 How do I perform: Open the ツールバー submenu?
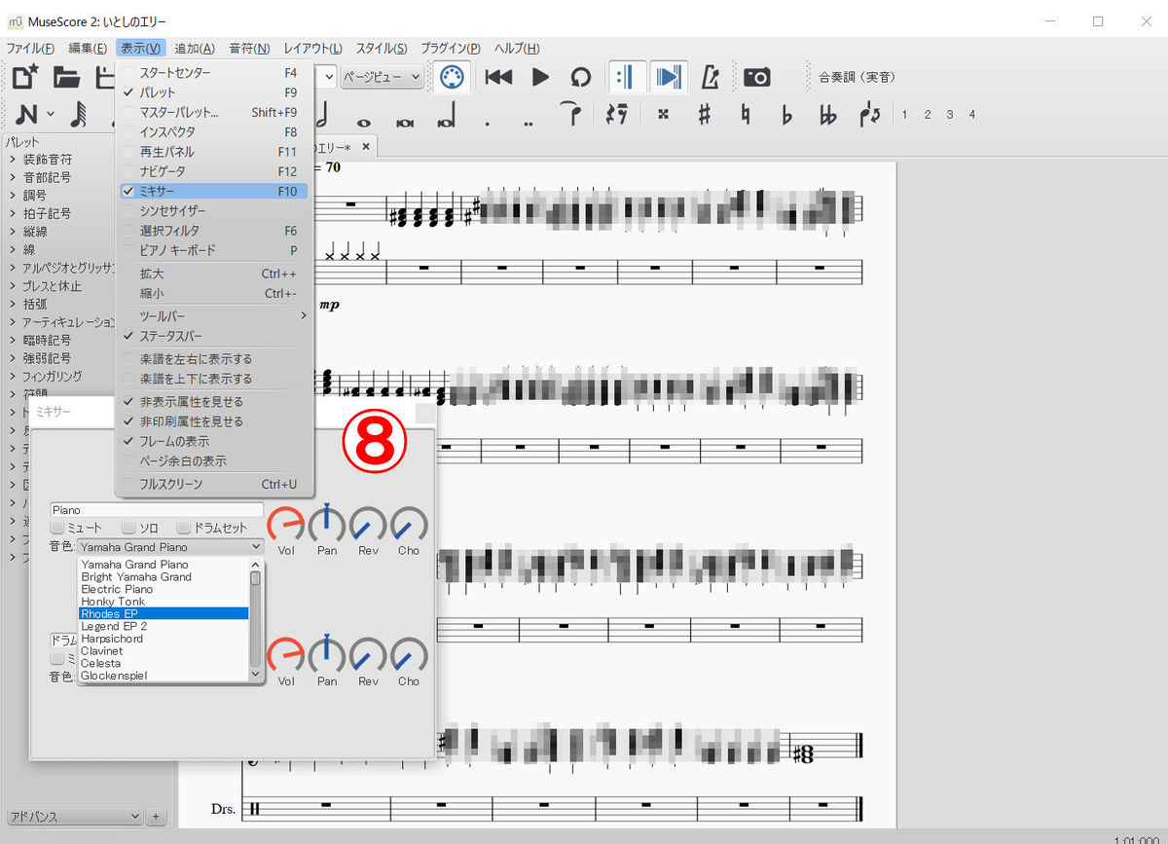coord(213,316)
